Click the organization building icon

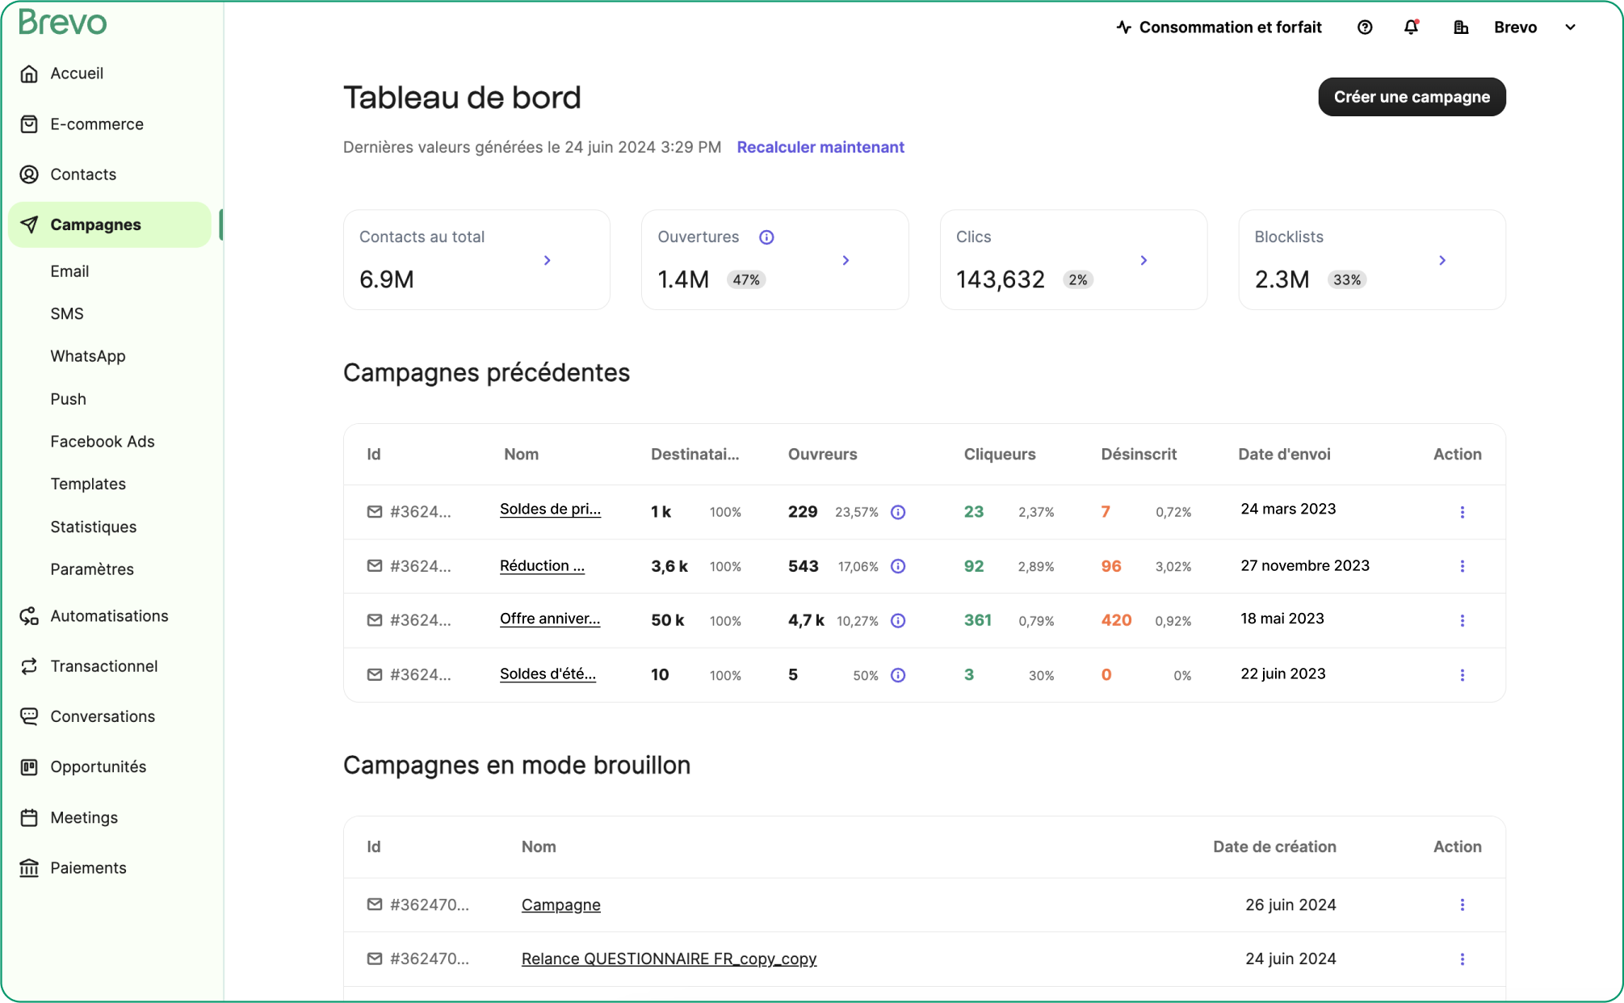(x=1461, y=27)
